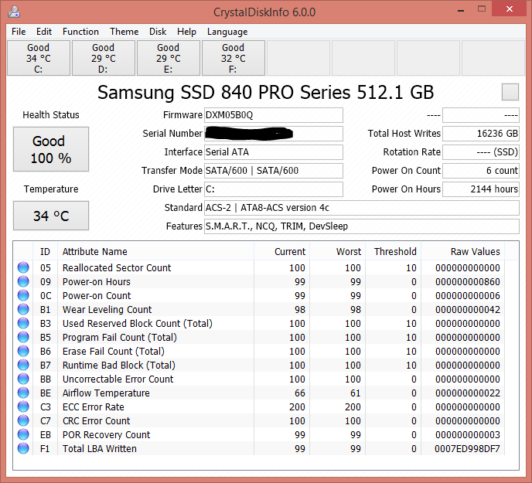Click the blue status icon for Reallocated Sector Count
This screenshot has width=532, height=483.
click(23, 268)
